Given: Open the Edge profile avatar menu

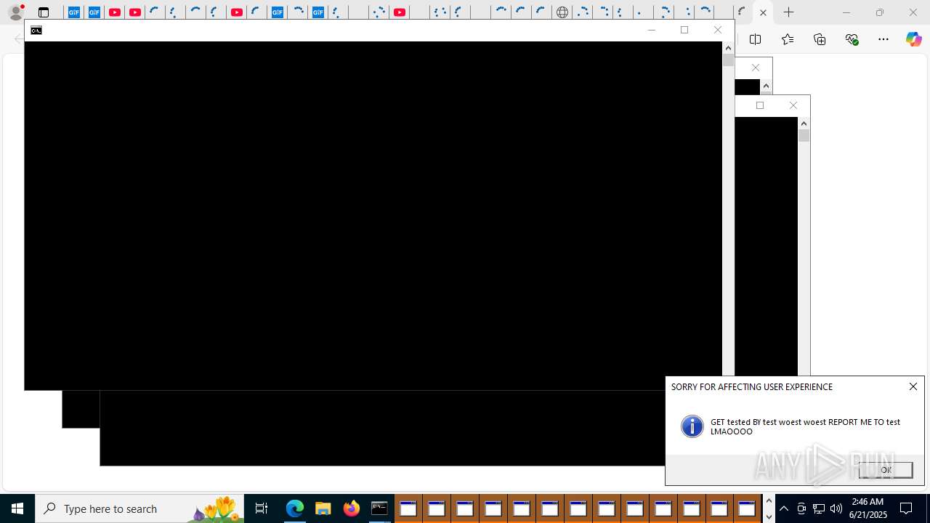Looking at the screenshot, I should coord(15,12).
